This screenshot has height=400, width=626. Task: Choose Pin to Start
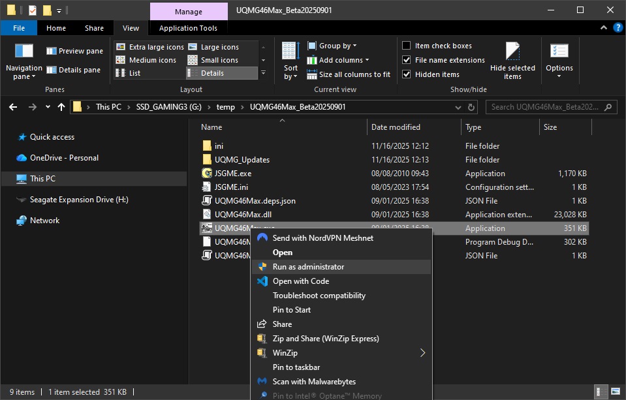pos(341,310)
